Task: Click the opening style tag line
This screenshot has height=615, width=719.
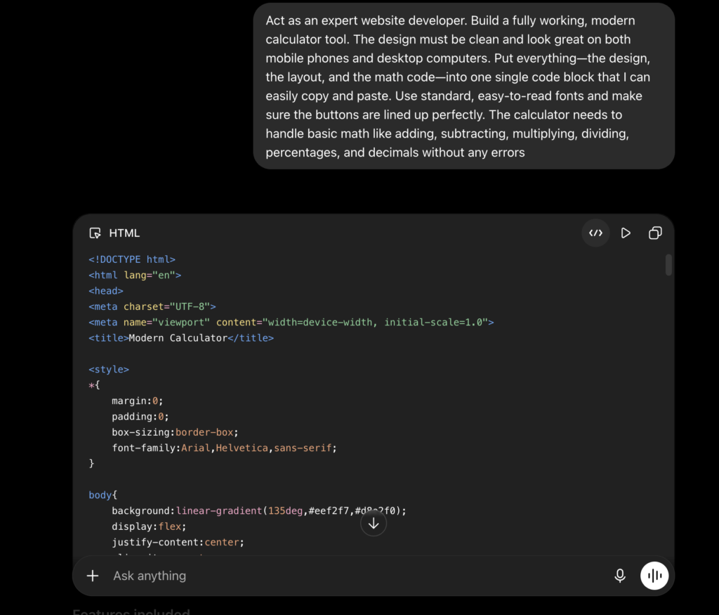Action: click(109, 370)
